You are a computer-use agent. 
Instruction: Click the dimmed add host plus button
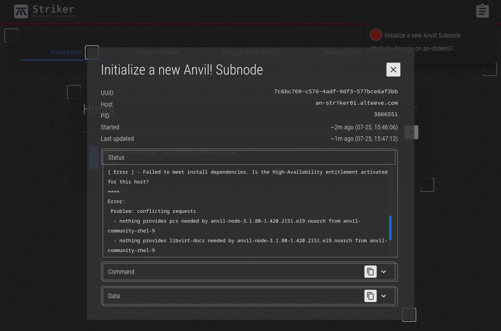click(411, 132)
